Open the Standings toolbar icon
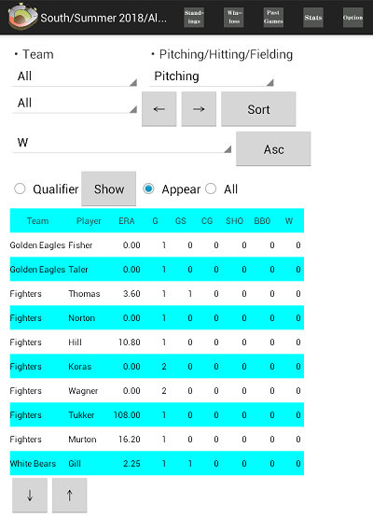Screen dimensions: 373x517 194,18
